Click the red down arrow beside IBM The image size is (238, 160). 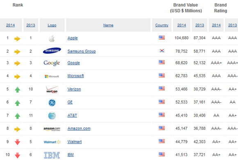coord(18,155)
